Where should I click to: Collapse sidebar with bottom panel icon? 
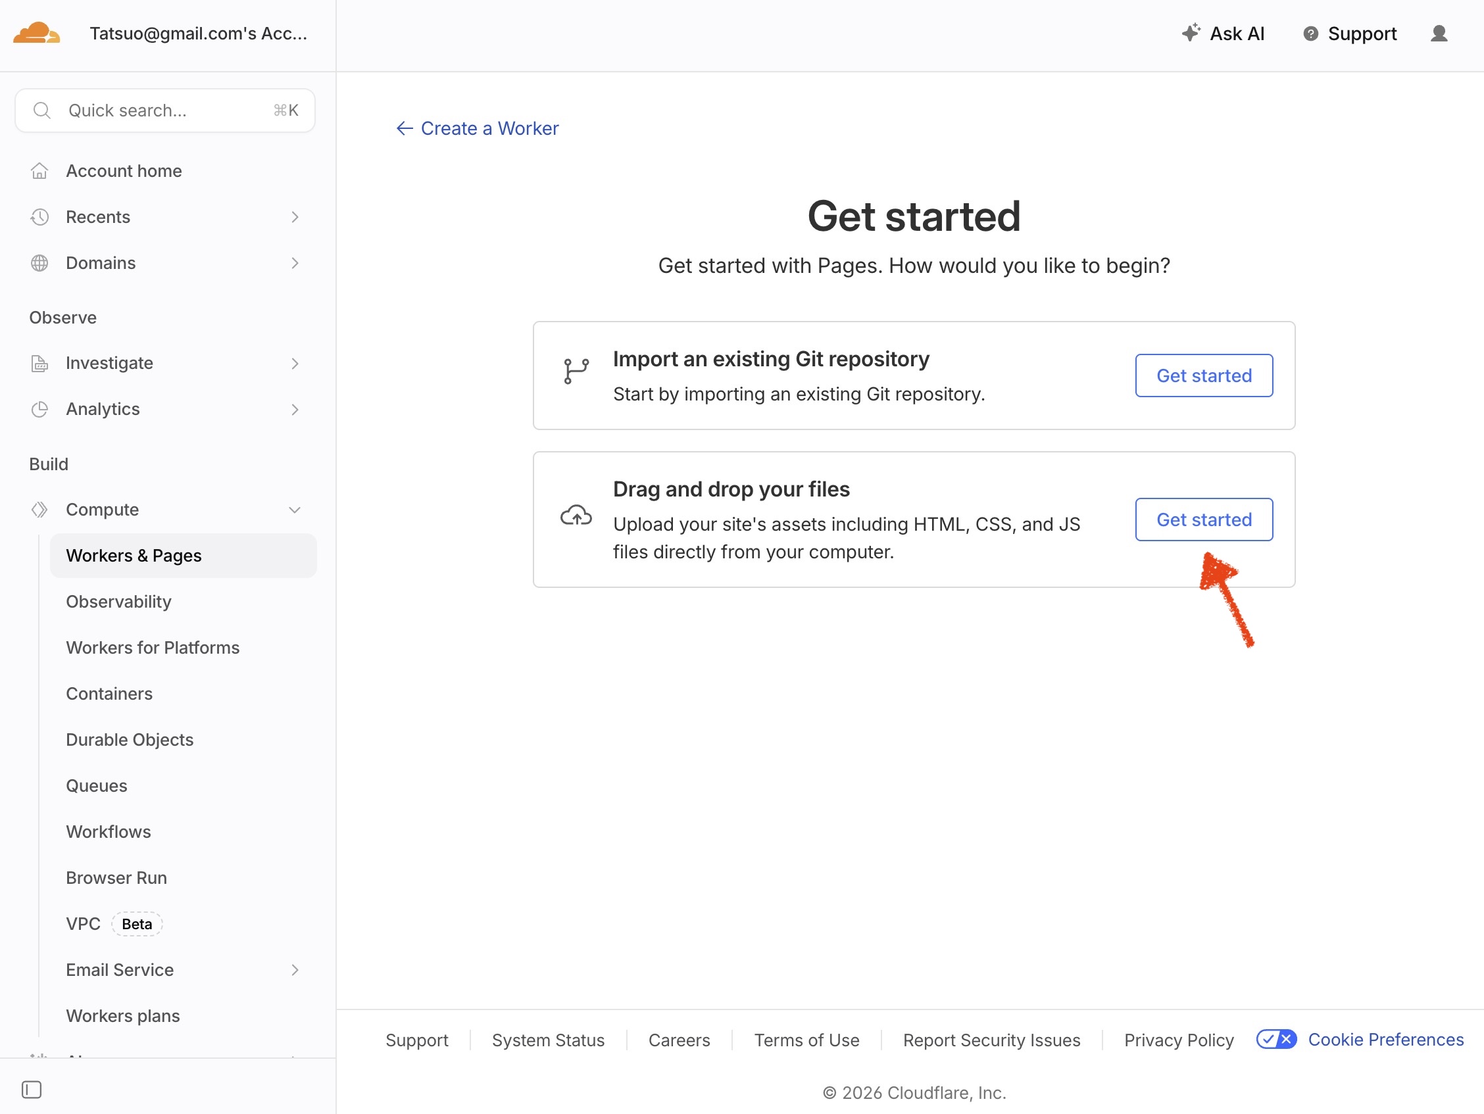pyautogui.click(x=32, y=1090)
